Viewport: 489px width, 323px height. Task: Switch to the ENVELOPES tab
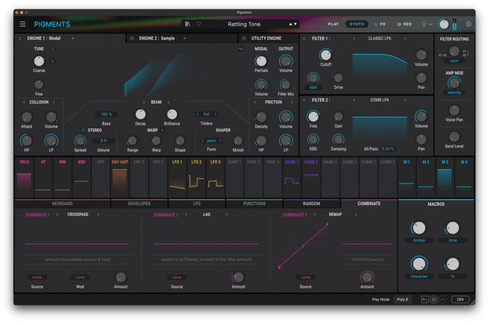point(140,204)
